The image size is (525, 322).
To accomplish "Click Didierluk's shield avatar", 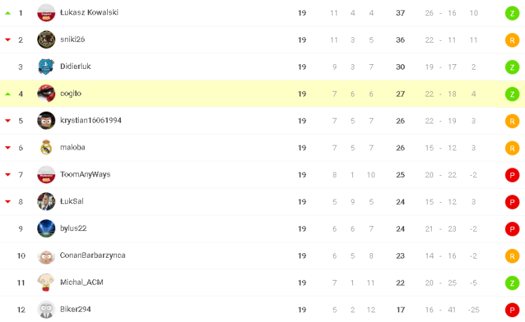I will click(46, 66).
